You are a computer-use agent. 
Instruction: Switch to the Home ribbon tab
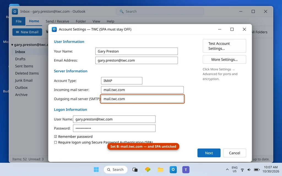pos(34,21)
